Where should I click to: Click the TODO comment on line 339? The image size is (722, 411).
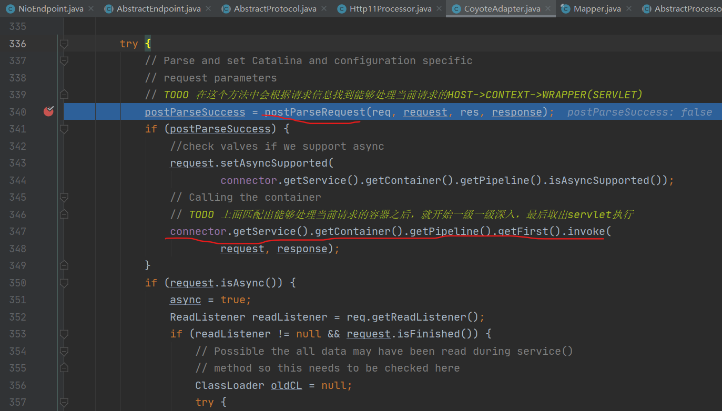[394, 95]
